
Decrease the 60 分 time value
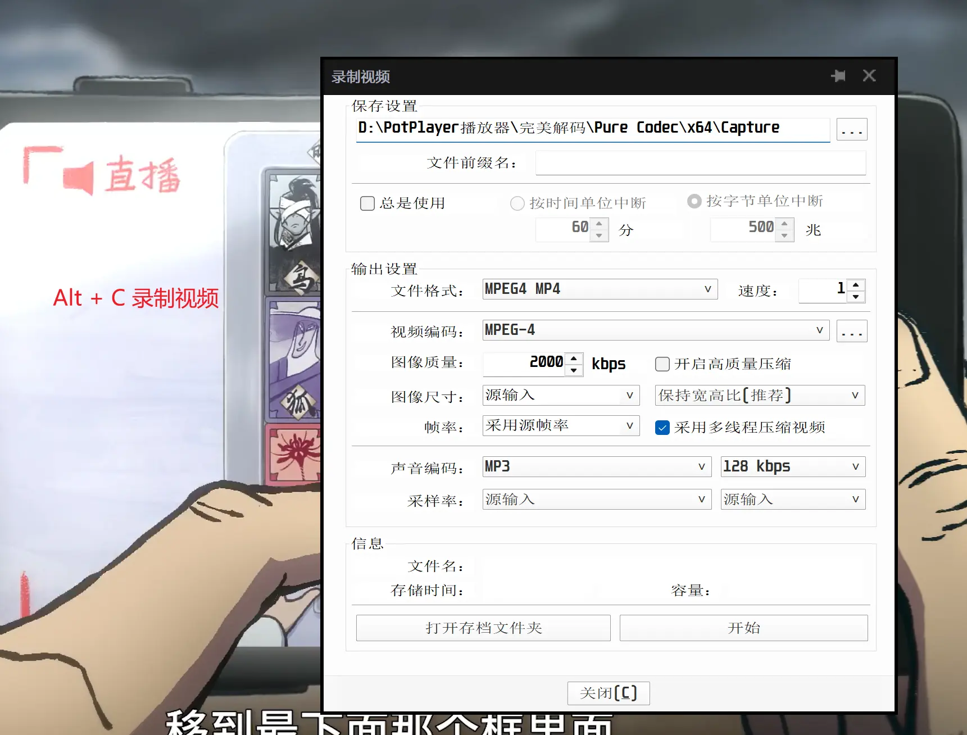[599, 235]
